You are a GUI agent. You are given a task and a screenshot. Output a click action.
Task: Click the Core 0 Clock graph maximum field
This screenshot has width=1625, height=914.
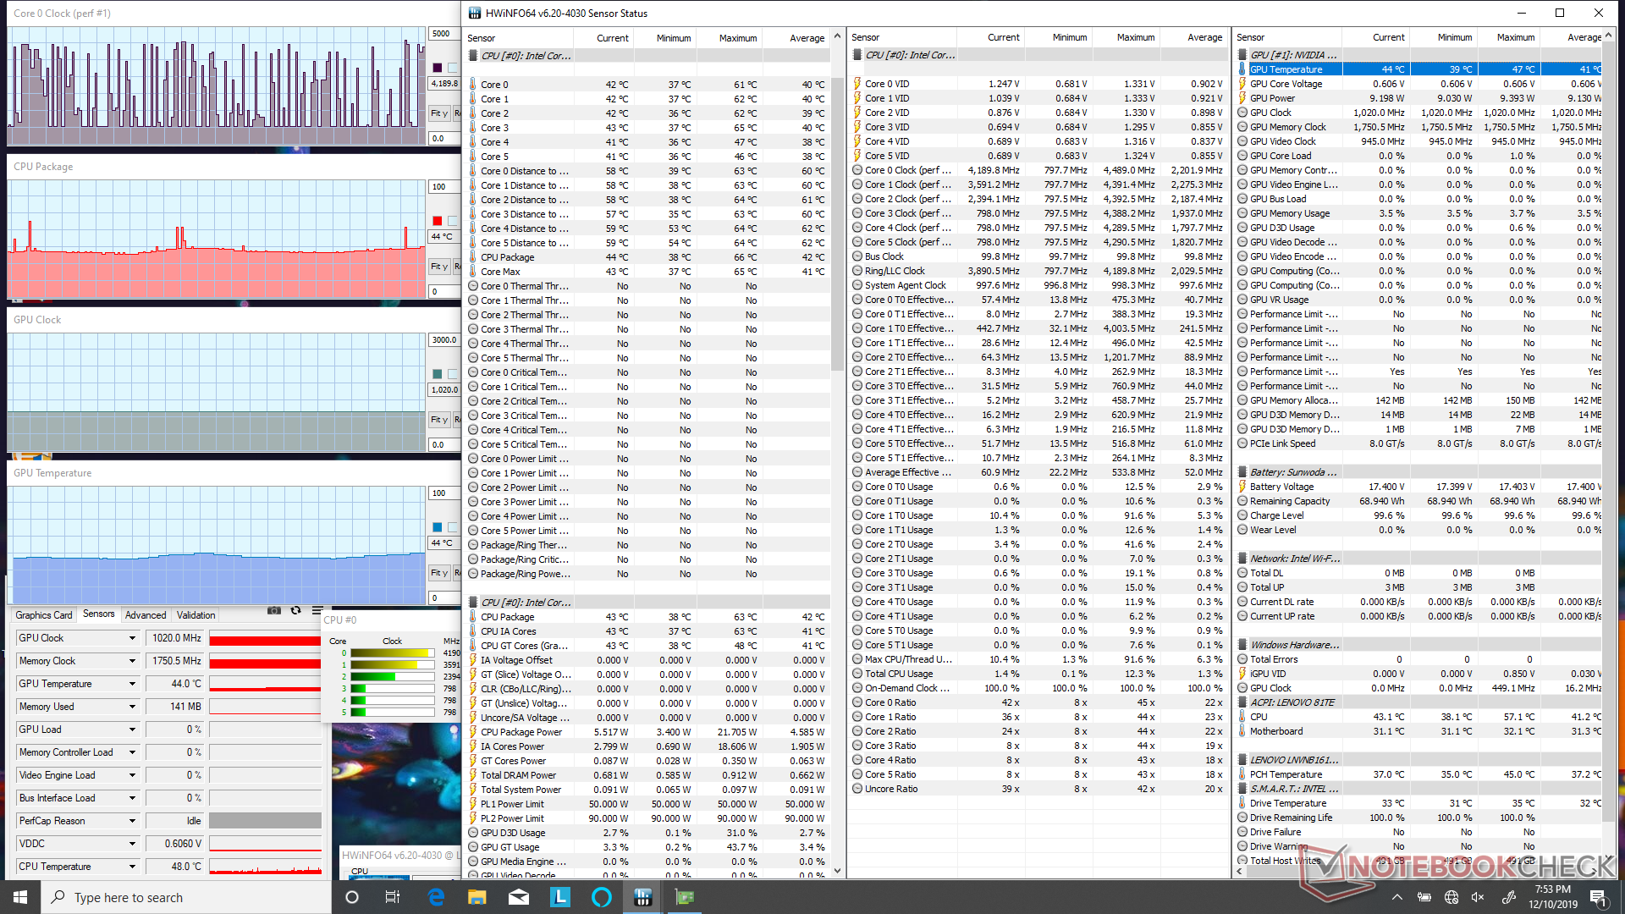[x=443, y=34]
